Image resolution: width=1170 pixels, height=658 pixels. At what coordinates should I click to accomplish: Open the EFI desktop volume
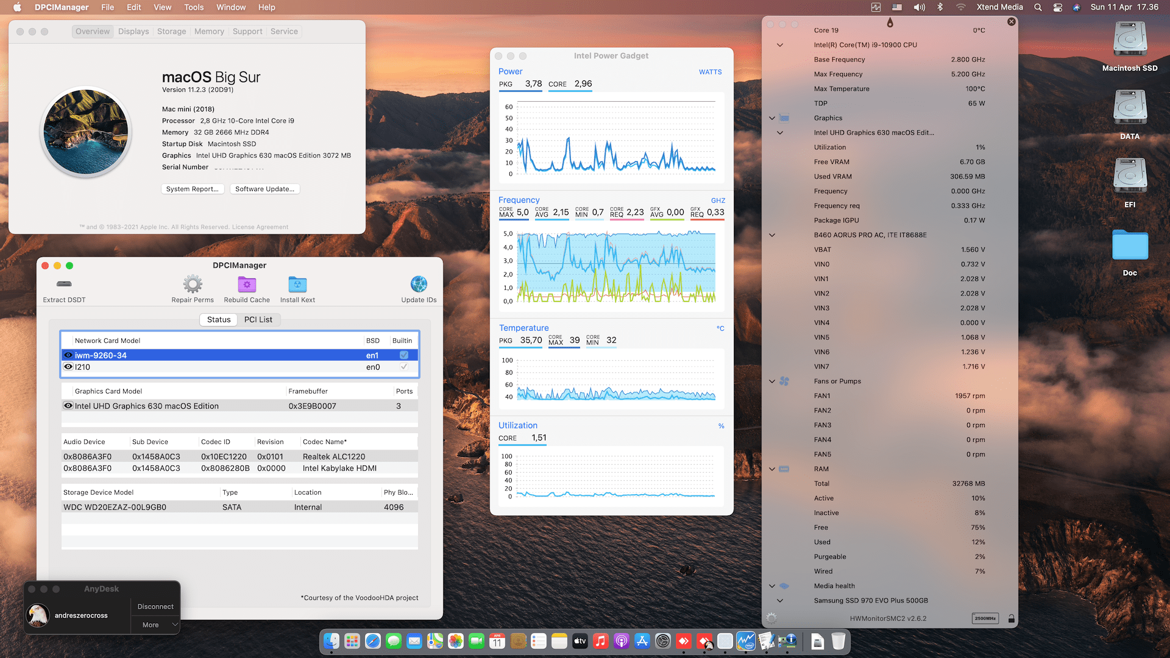[1130, 177]
